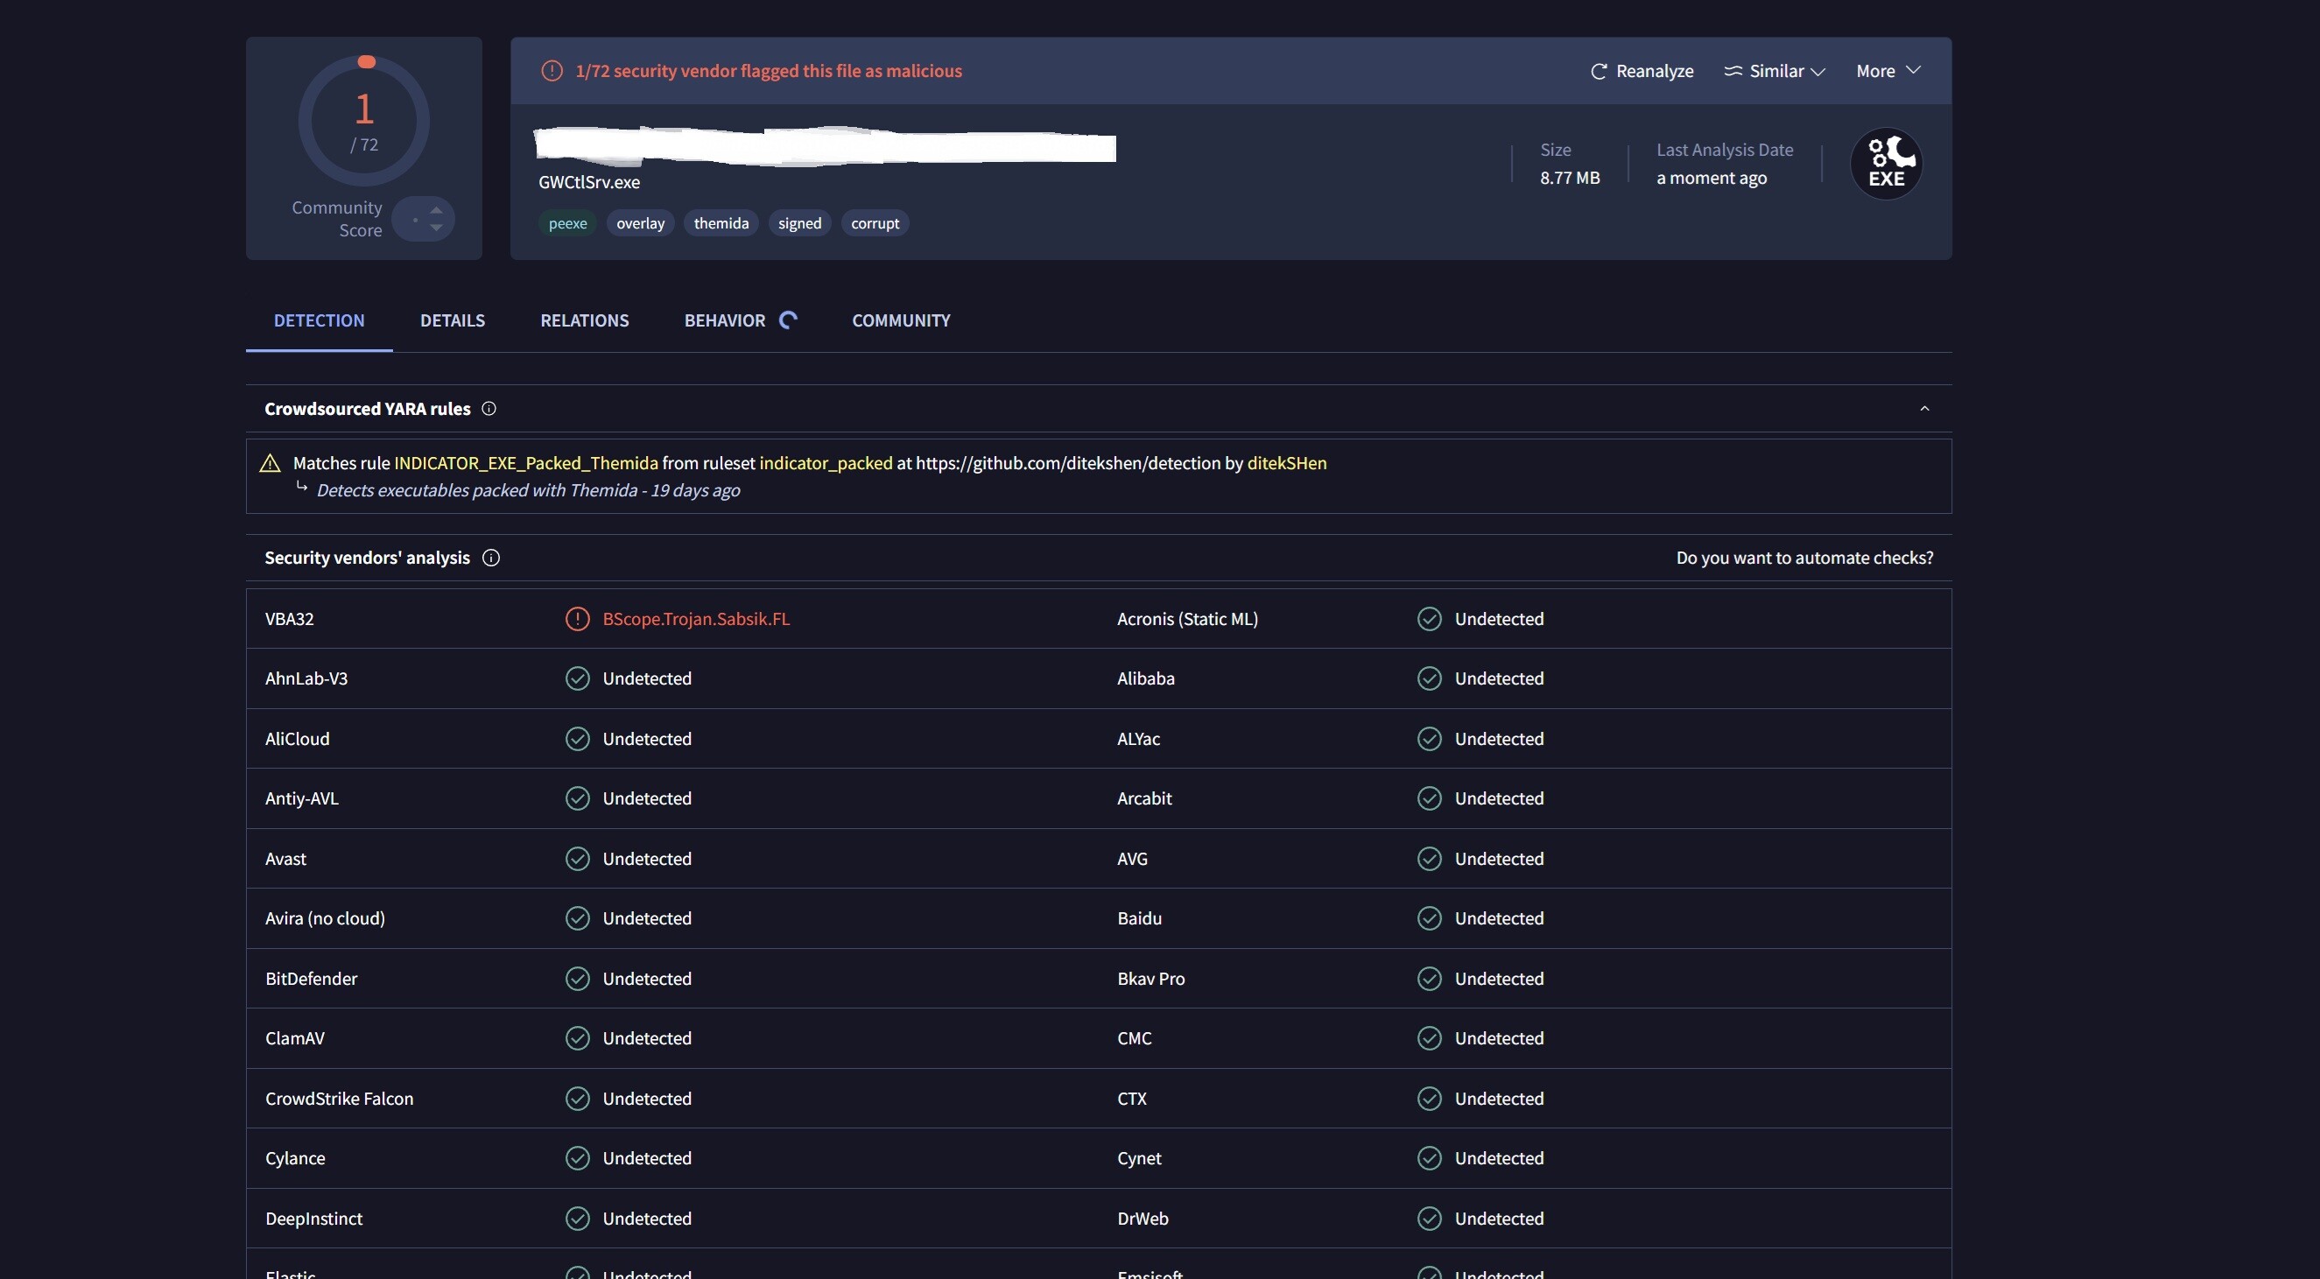
Task: Click the themida tag chip
Action: point(721,223)
